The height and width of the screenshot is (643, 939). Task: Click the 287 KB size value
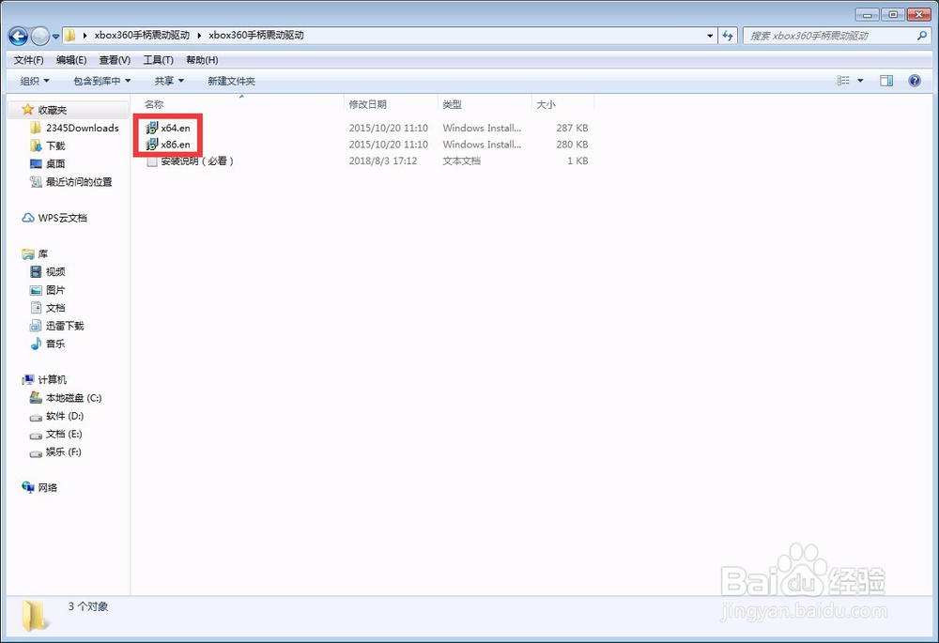(572, 128)
